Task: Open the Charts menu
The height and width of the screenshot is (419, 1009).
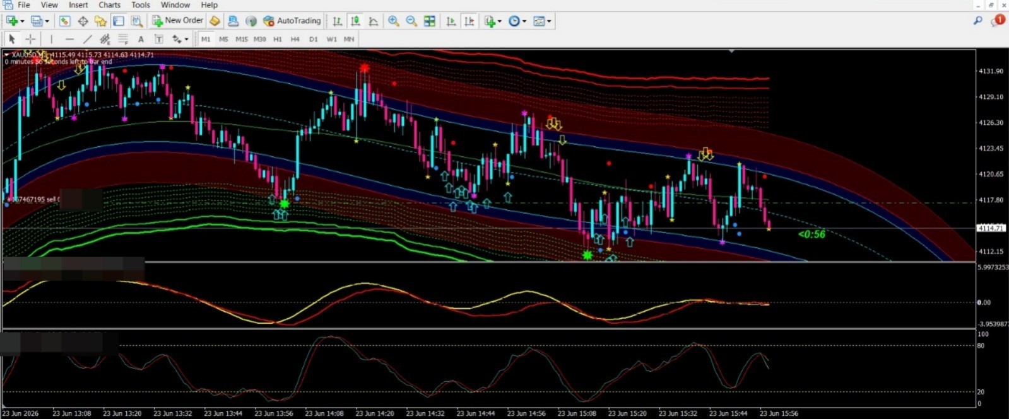Action: tap(109, 4)
